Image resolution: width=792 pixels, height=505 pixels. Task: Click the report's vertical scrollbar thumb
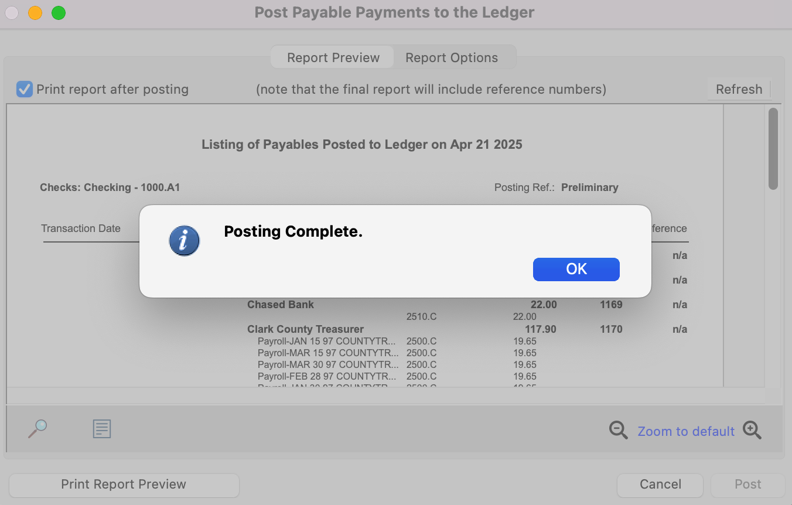tap(773, 149)
